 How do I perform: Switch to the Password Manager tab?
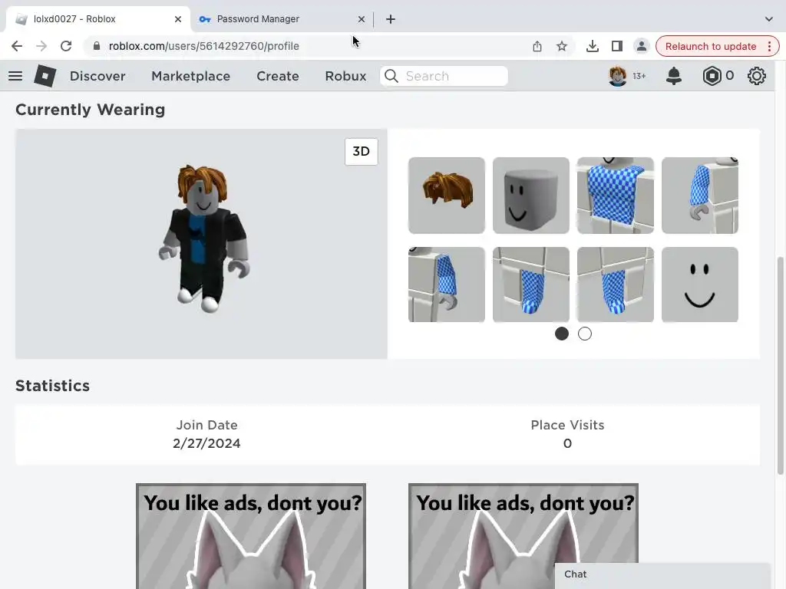pos(282,19)
